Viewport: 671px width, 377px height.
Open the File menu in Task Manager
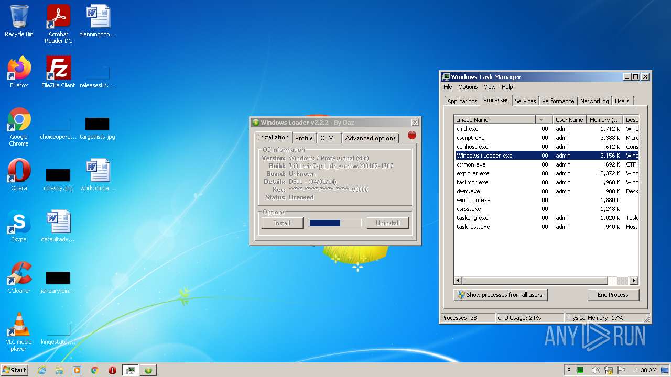click(x=448, y=87)
